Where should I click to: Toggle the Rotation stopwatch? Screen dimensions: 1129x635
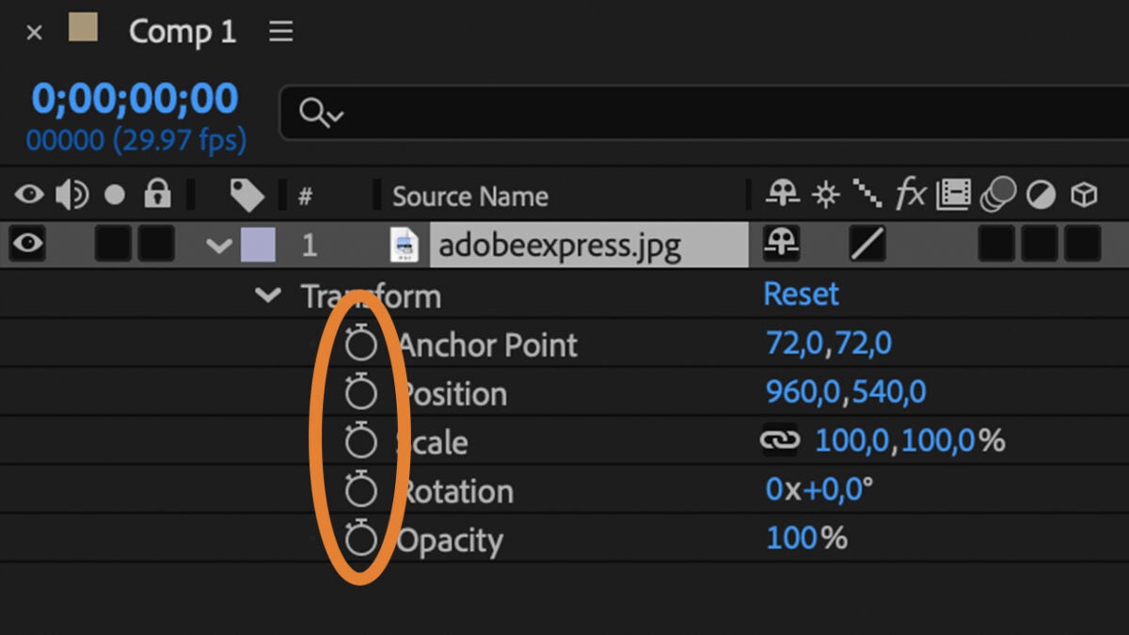[x=360, y=490]
